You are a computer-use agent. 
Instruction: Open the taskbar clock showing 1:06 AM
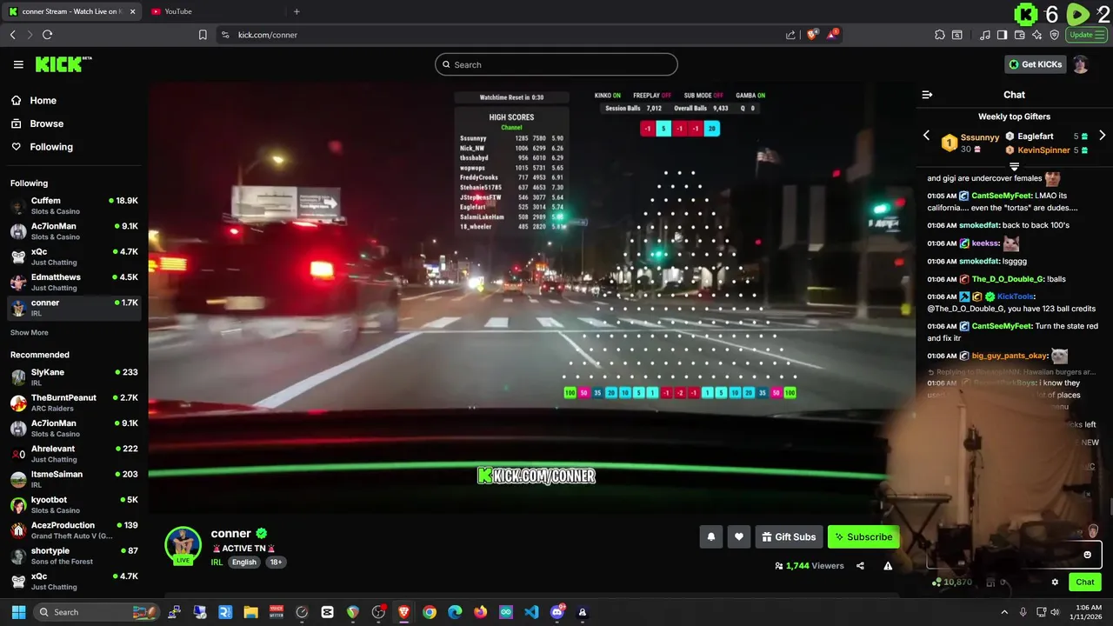point(1087,612)
